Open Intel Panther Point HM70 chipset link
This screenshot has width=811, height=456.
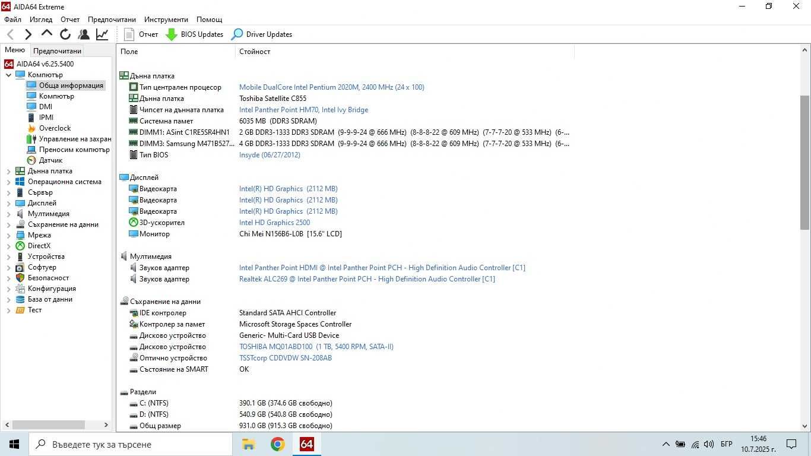[303, 110]
